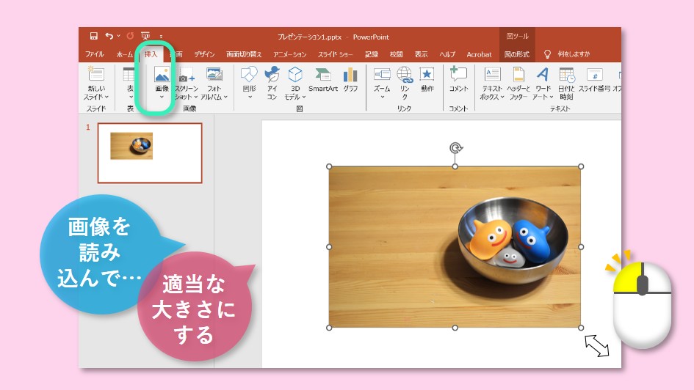Click the picture's bottom-right resize handle
The height and width of the screenshot is (390, 694).
(x=581, y=328)
